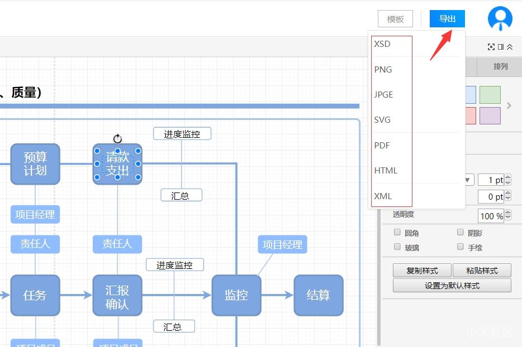522x347 pixels.
Task: Step the 1 pt value spinner
Action: (507, 180)
